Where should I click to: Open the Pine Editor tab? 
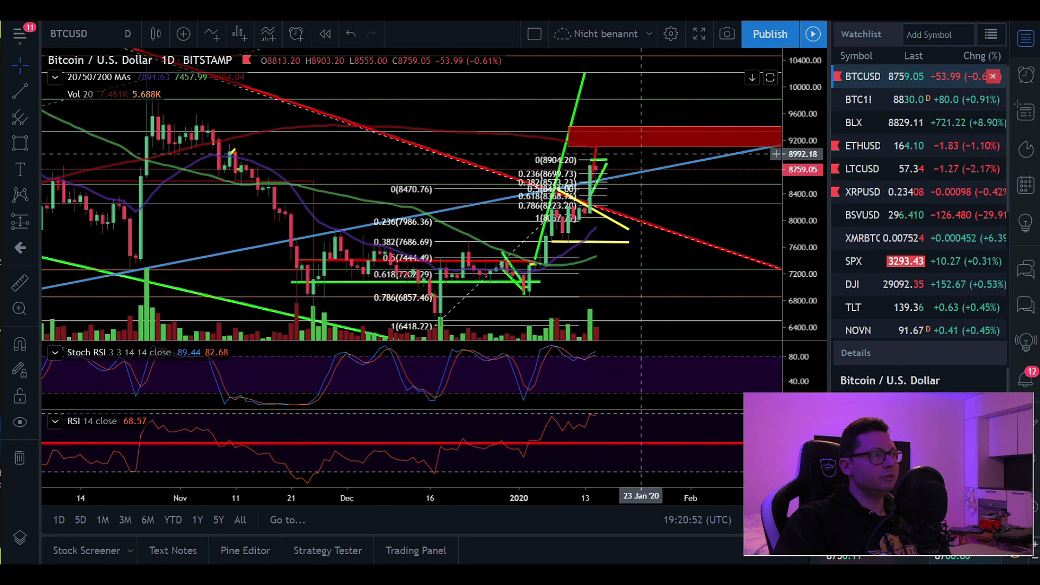245,550
